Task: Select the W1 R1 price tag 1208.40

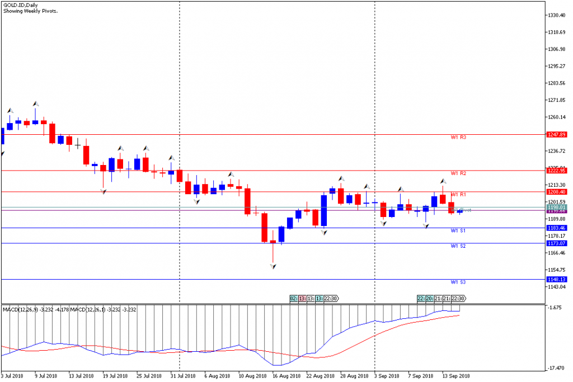Action: [x=557, y=192]
